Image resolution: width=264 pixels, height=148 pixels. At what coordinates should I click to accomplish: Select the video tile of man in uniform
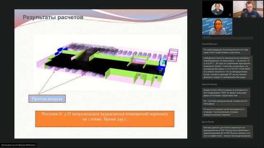pos(248,9)
